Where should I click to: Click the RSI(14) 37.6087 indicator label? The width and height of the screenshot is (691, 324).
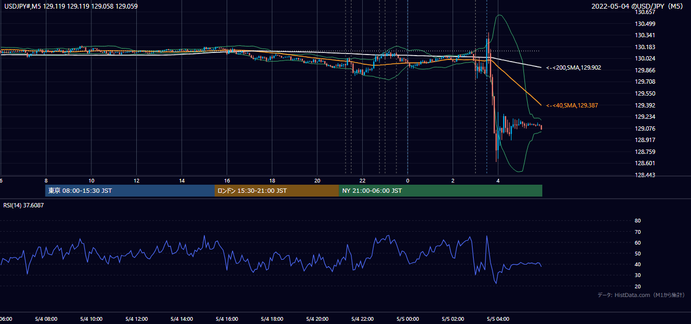[22, 205]
